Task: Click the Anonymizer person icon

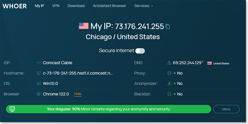Action: (169, 84)
